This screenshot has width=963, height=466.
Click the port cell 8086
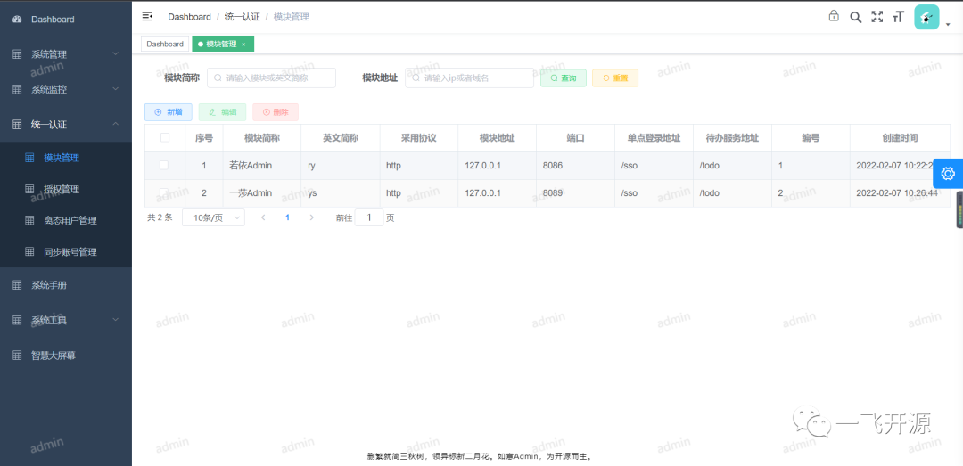pyautogui.click(x=575, y=165)
